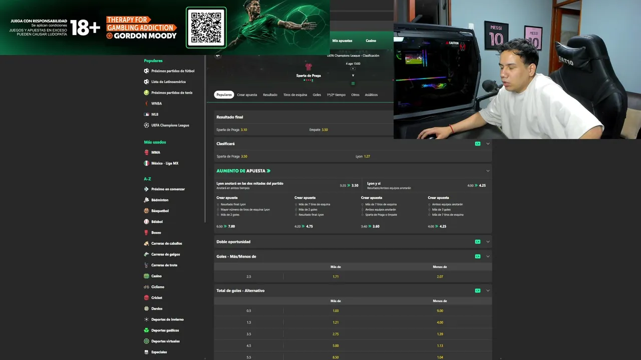This screenshot has height=360, width=641.
Task: Click the Lista de Latinoamérica ball icon
Action: click(146, 82)
